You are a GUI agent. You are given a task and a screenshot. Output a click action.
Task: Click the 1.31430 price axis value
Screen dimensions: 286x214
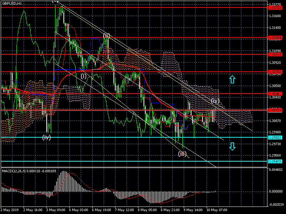tap(275, 28)
